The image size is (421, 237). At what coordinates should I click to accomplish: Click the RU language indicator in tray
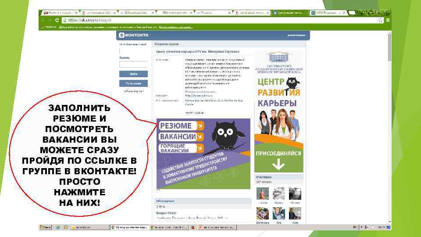pos(355,227)
